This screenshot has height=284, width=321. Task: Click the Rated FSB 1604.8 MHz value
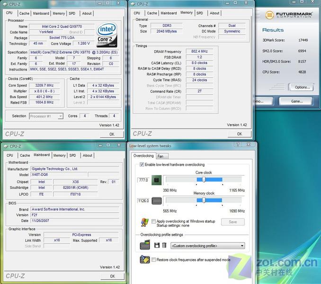click(x=45, y=102)
